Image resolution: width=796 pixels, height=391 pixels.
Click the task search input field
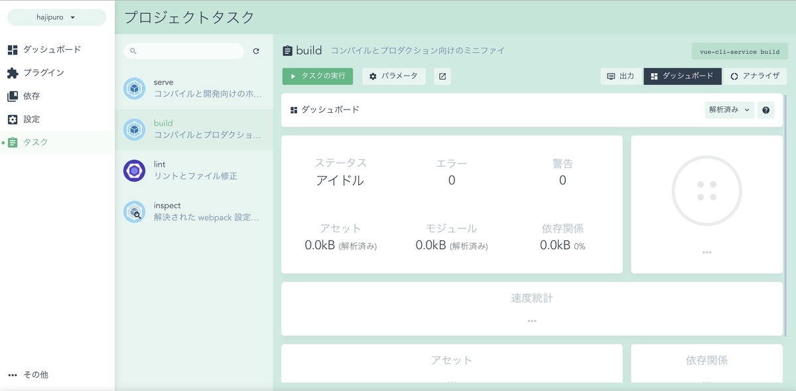pyautogui.click(x=184, y=51)
